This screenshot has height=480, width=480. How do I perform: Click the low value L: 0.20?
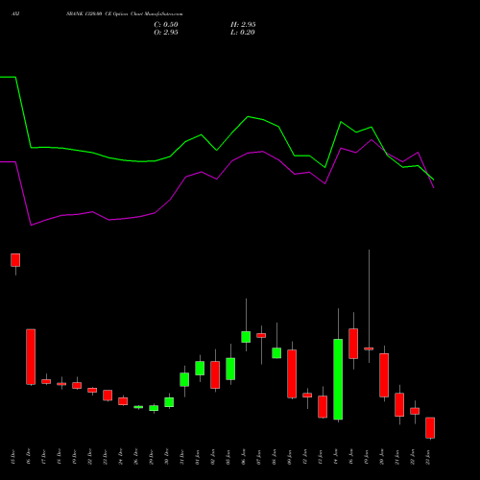[x=243, y=33]
